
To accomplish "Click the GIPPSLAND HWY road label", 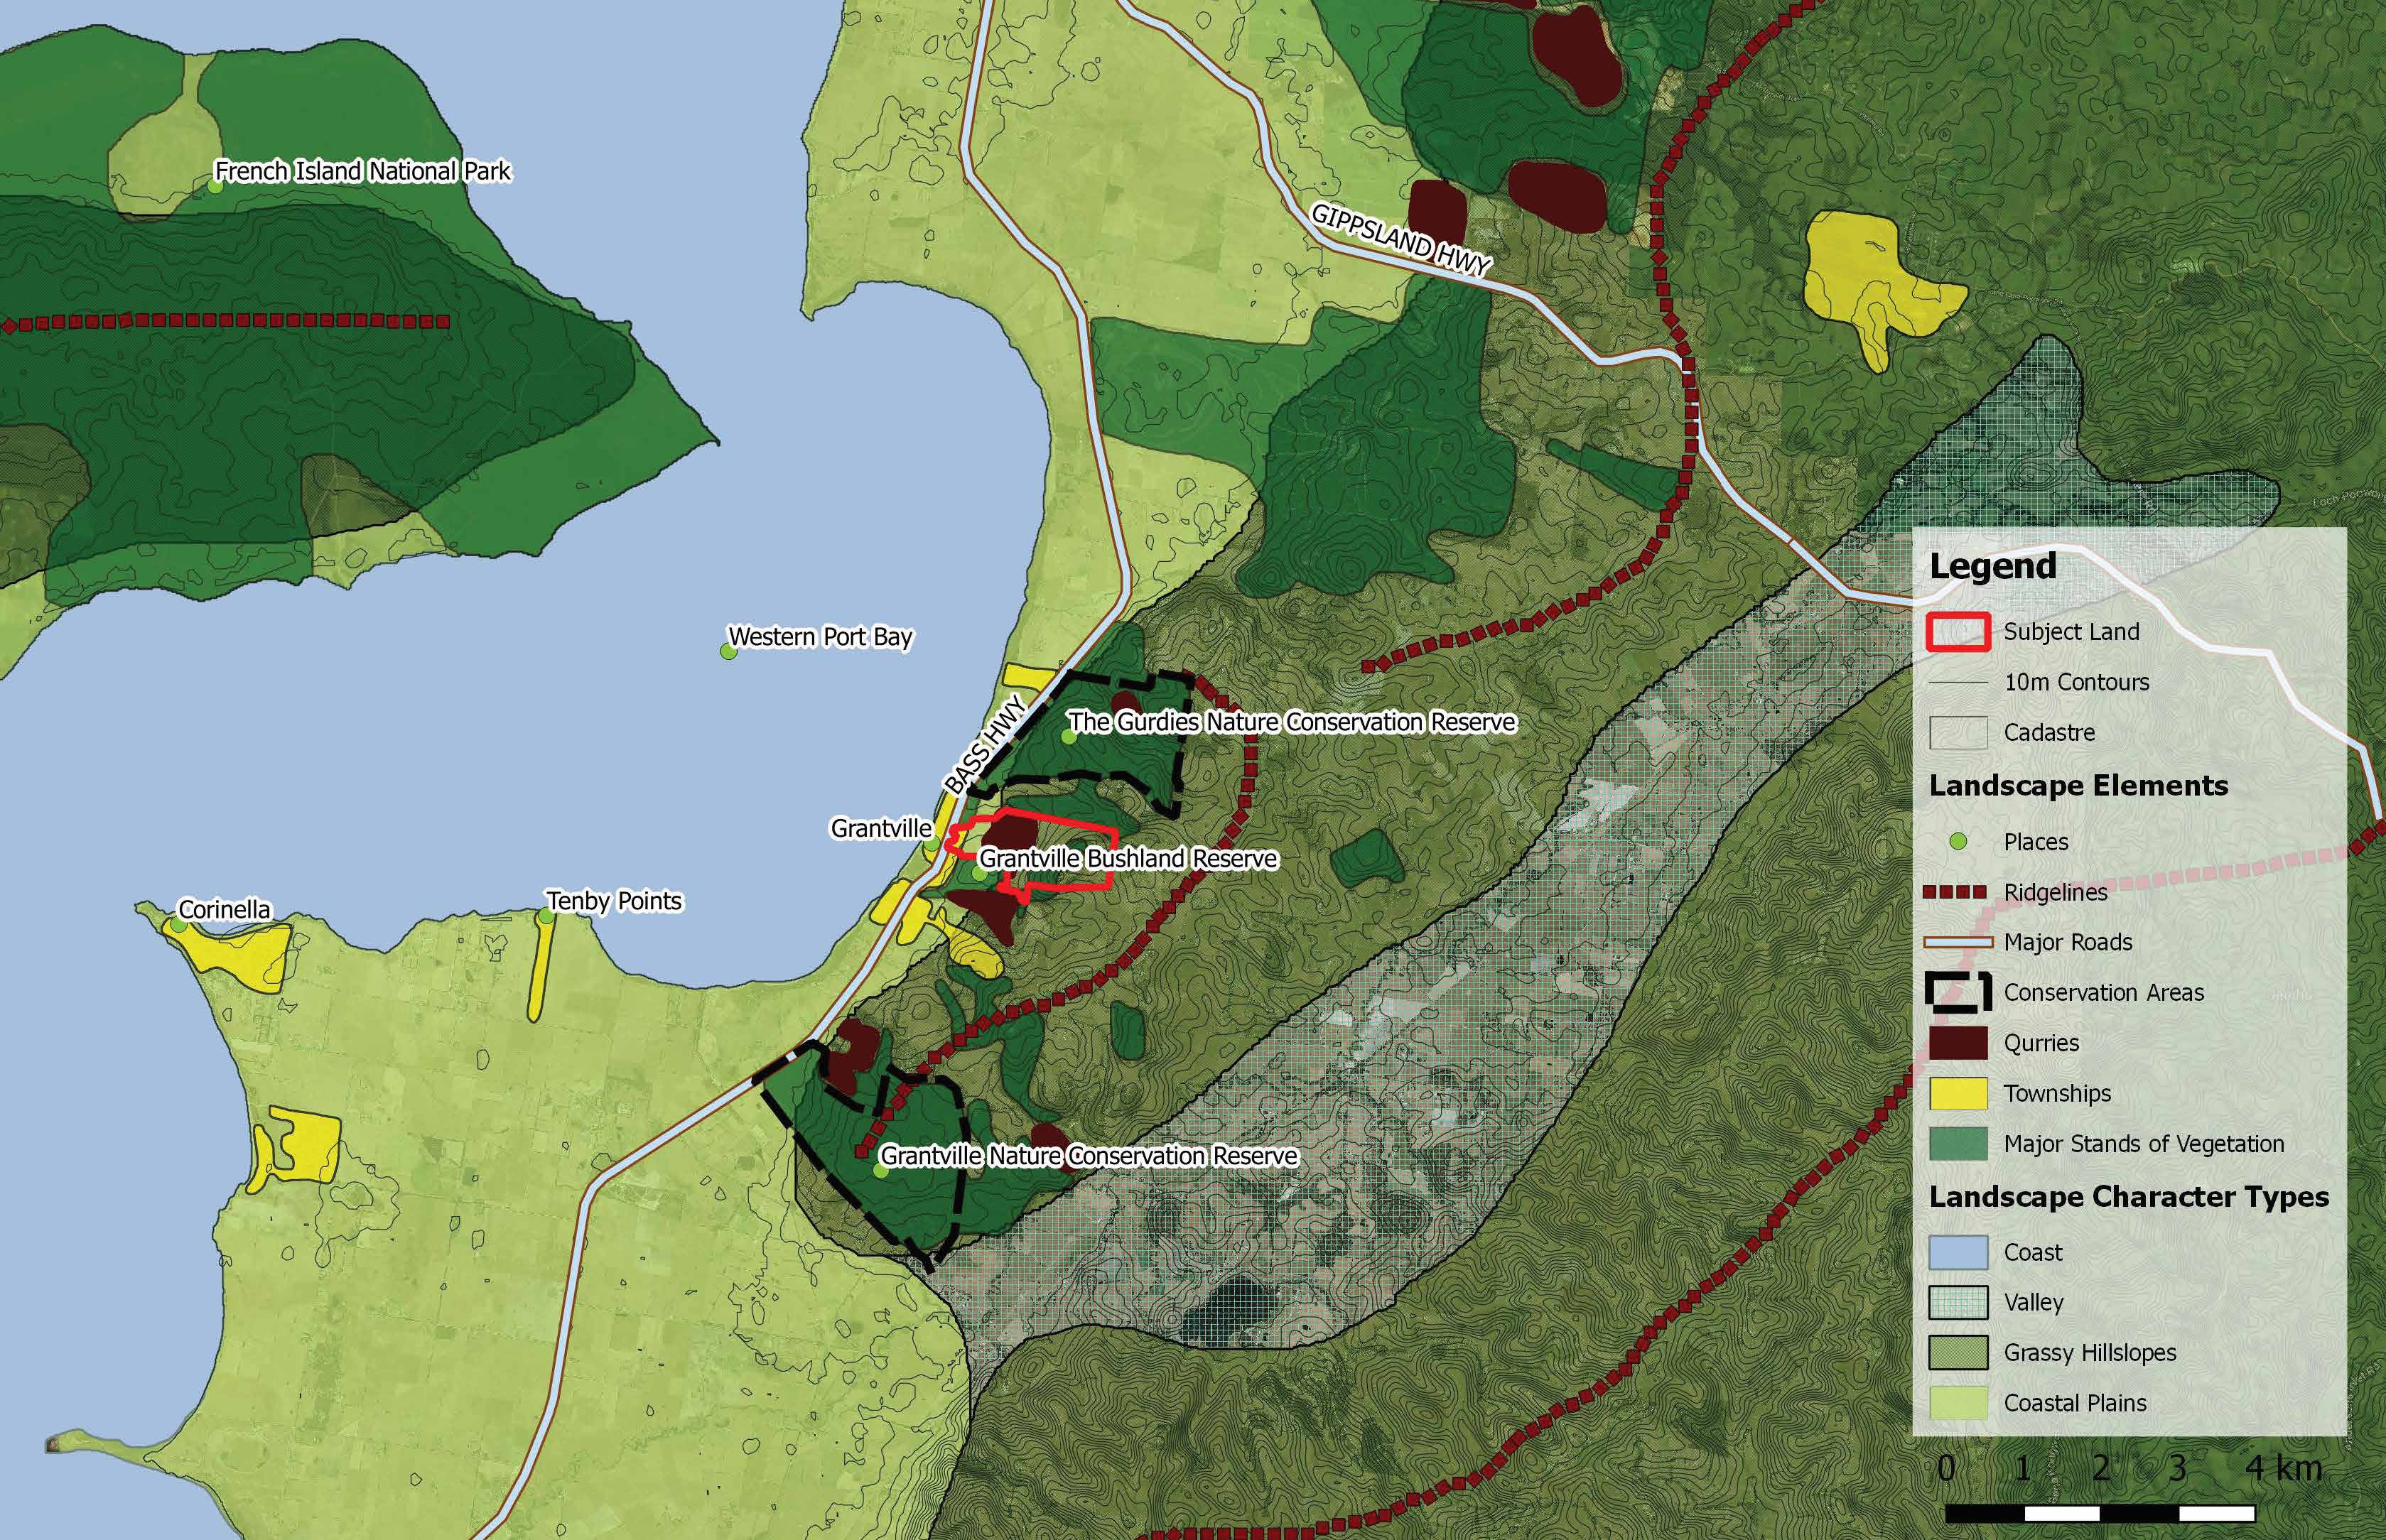I will coord(1401,240).
